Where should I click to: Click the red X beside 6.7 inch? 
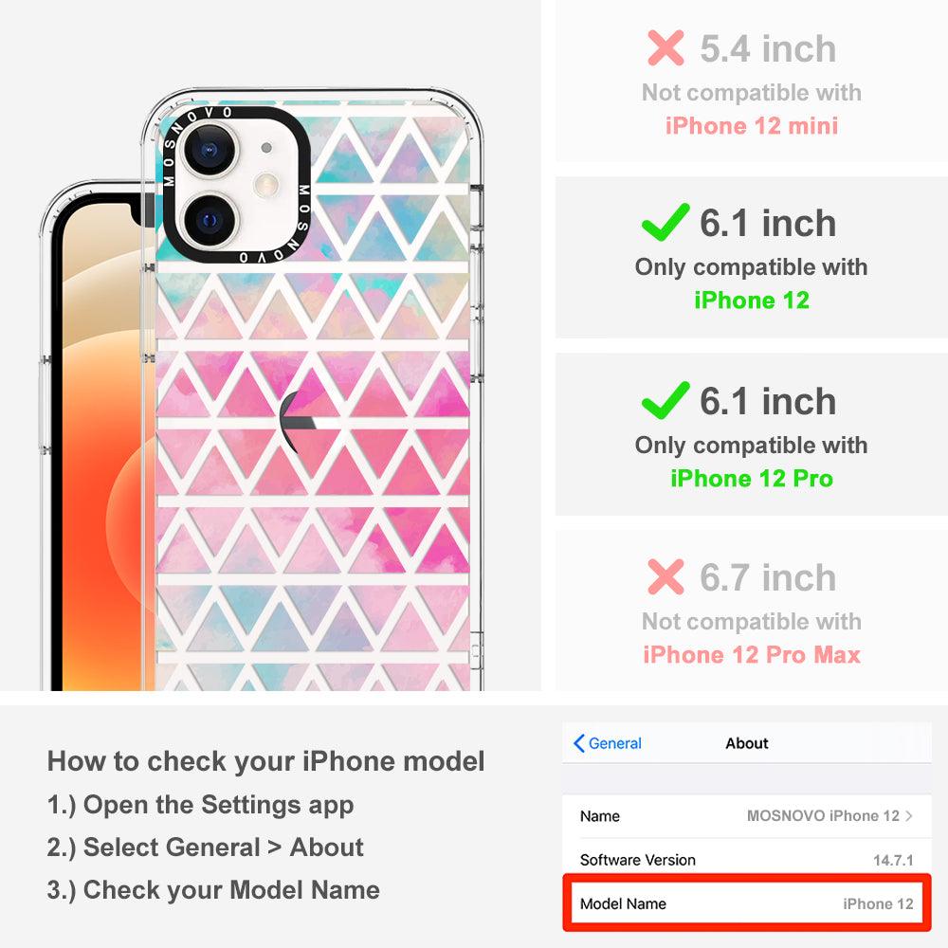[665, 576]
